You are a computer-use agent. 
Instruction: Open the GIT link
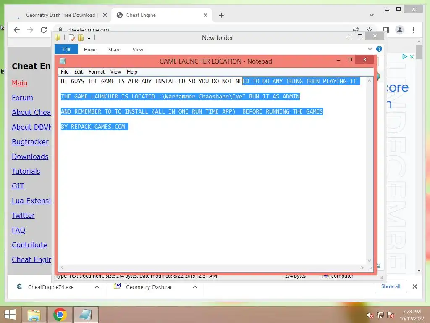point(18,186)
